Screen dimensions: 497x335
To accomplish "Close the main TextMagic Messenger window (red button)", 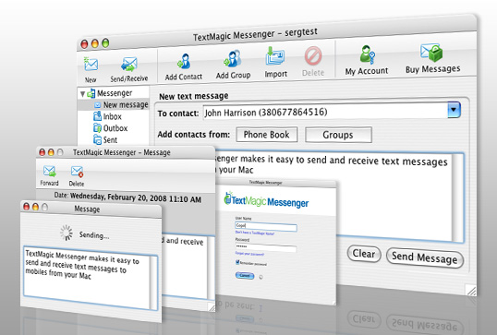I will [x=84, y=44].
